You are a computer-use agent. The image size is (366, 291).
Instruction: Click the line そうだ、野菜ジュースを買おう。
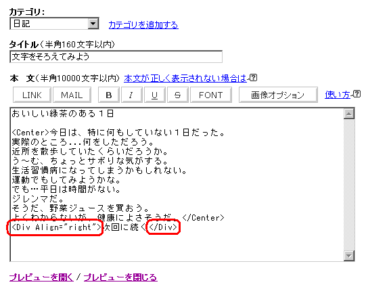(81, 208)
